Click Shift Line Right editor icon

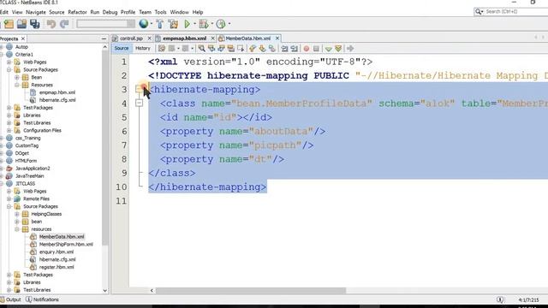click(295, 48)
